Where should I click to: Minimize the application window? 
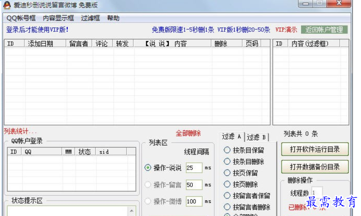click(305, 4)
